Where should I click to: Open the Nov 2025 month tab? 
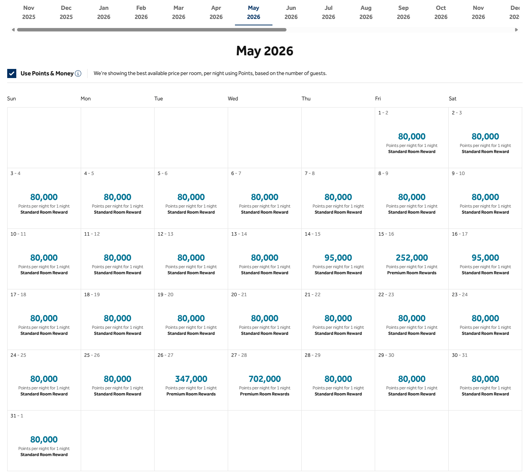tap(29, 12)
